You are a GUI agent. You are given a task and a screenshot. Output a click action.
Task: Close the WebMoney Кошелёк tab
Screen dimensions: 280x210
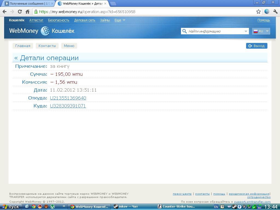(105, 4)
